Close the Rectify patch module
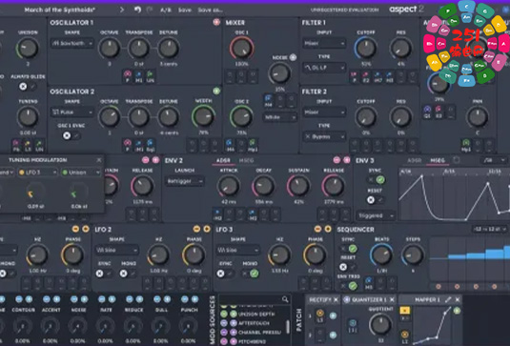 click(x=336, y=299)
